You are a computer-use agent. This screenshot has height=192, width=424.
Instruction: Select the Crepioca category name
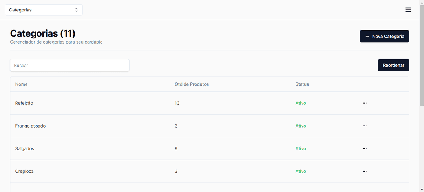pyautogui.click(x=24, y=172)
